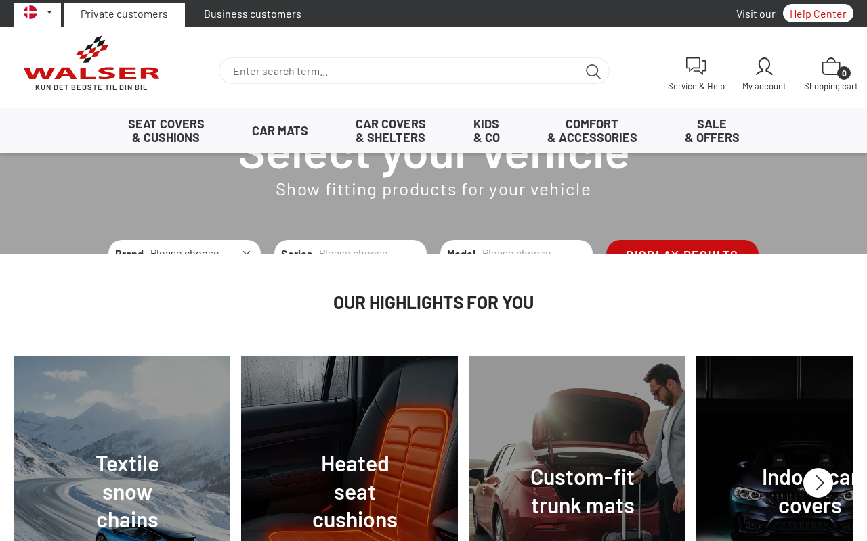Viewport: 867px width, 541px height.
Task: Open the Shopping cart icon
Action: point(831,66)
